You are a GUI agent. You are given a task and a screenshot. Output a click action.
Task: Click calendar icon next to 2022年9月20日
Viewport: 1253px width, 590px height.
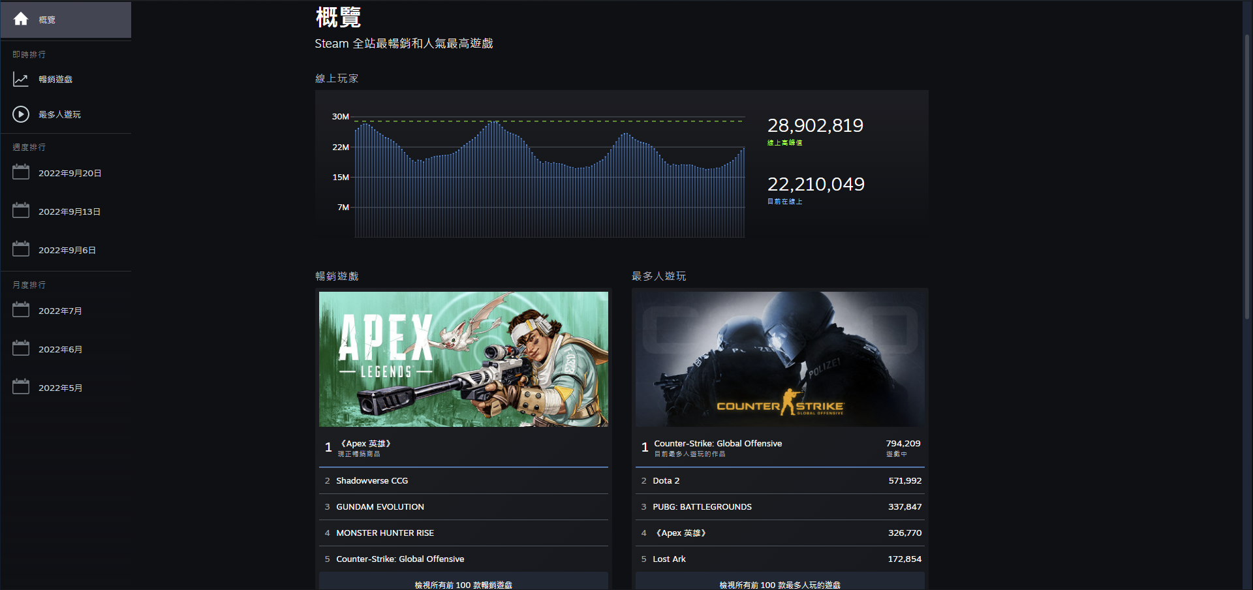21,172
